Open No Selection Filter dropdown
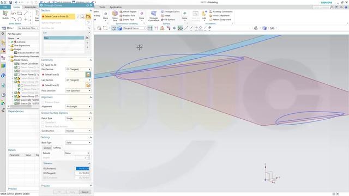349x196 pixels. (28, 28)
